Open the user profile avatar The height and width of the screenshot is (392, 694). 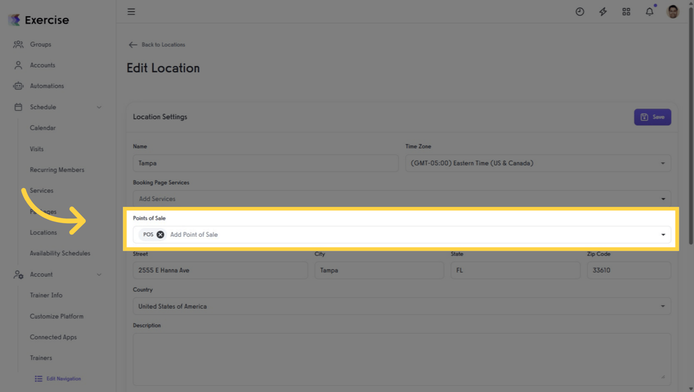(673, 12)
